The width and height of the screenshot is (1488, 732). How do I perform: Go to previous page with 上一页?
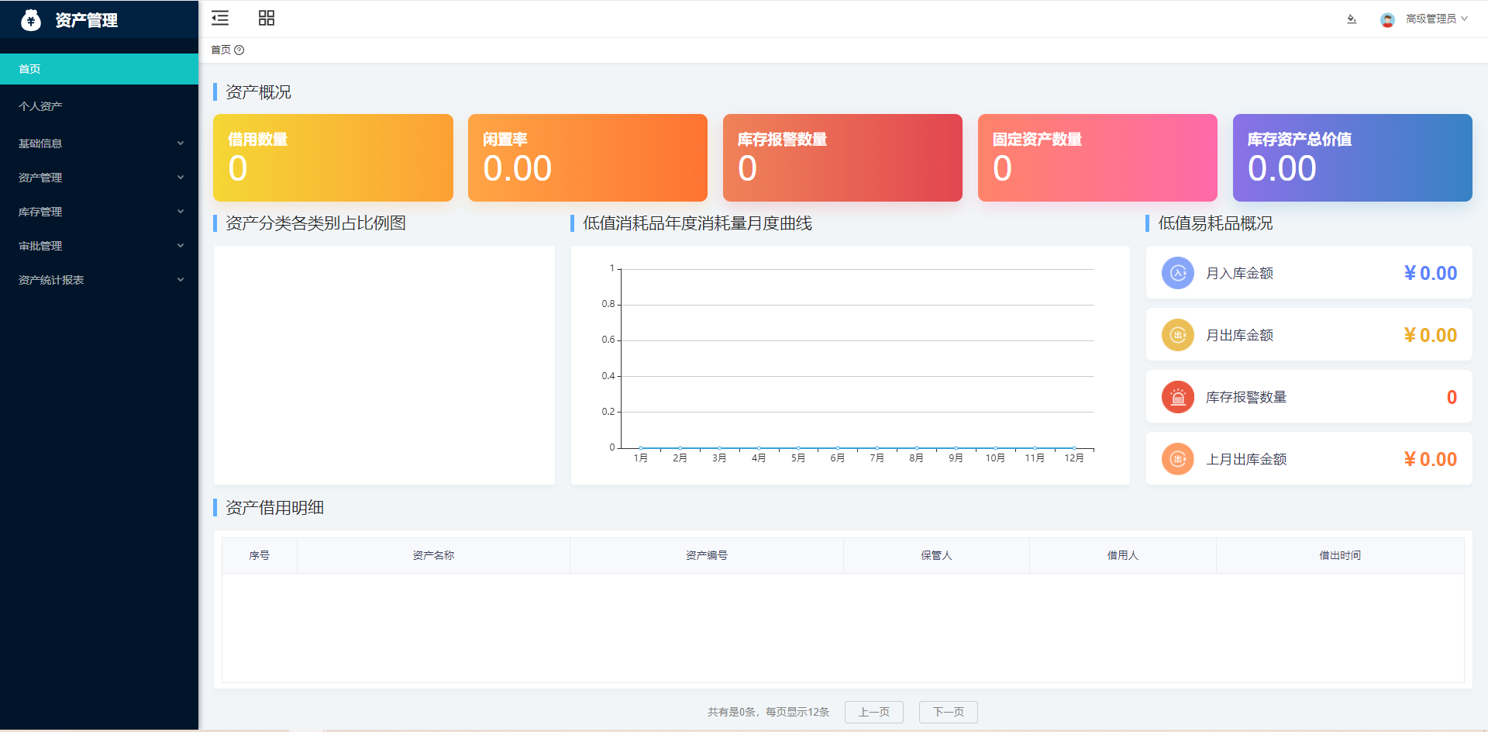(873, 712)
